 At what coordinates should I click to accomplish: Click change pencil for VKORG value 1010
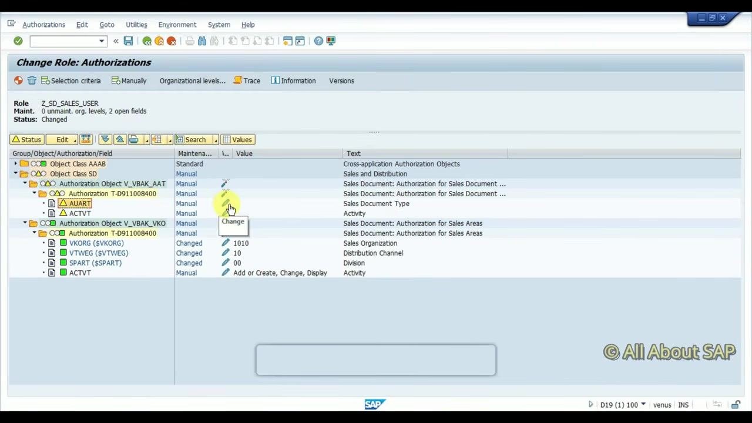(225, 243)
